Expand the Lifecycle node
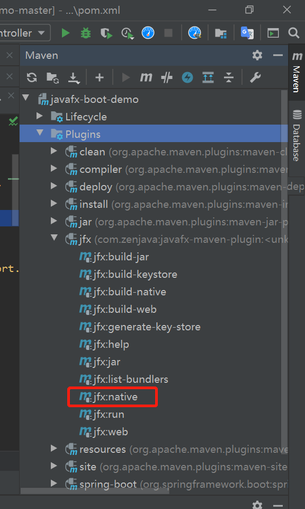Viewport: 305px width, 509px height. (x=40, y=116)
